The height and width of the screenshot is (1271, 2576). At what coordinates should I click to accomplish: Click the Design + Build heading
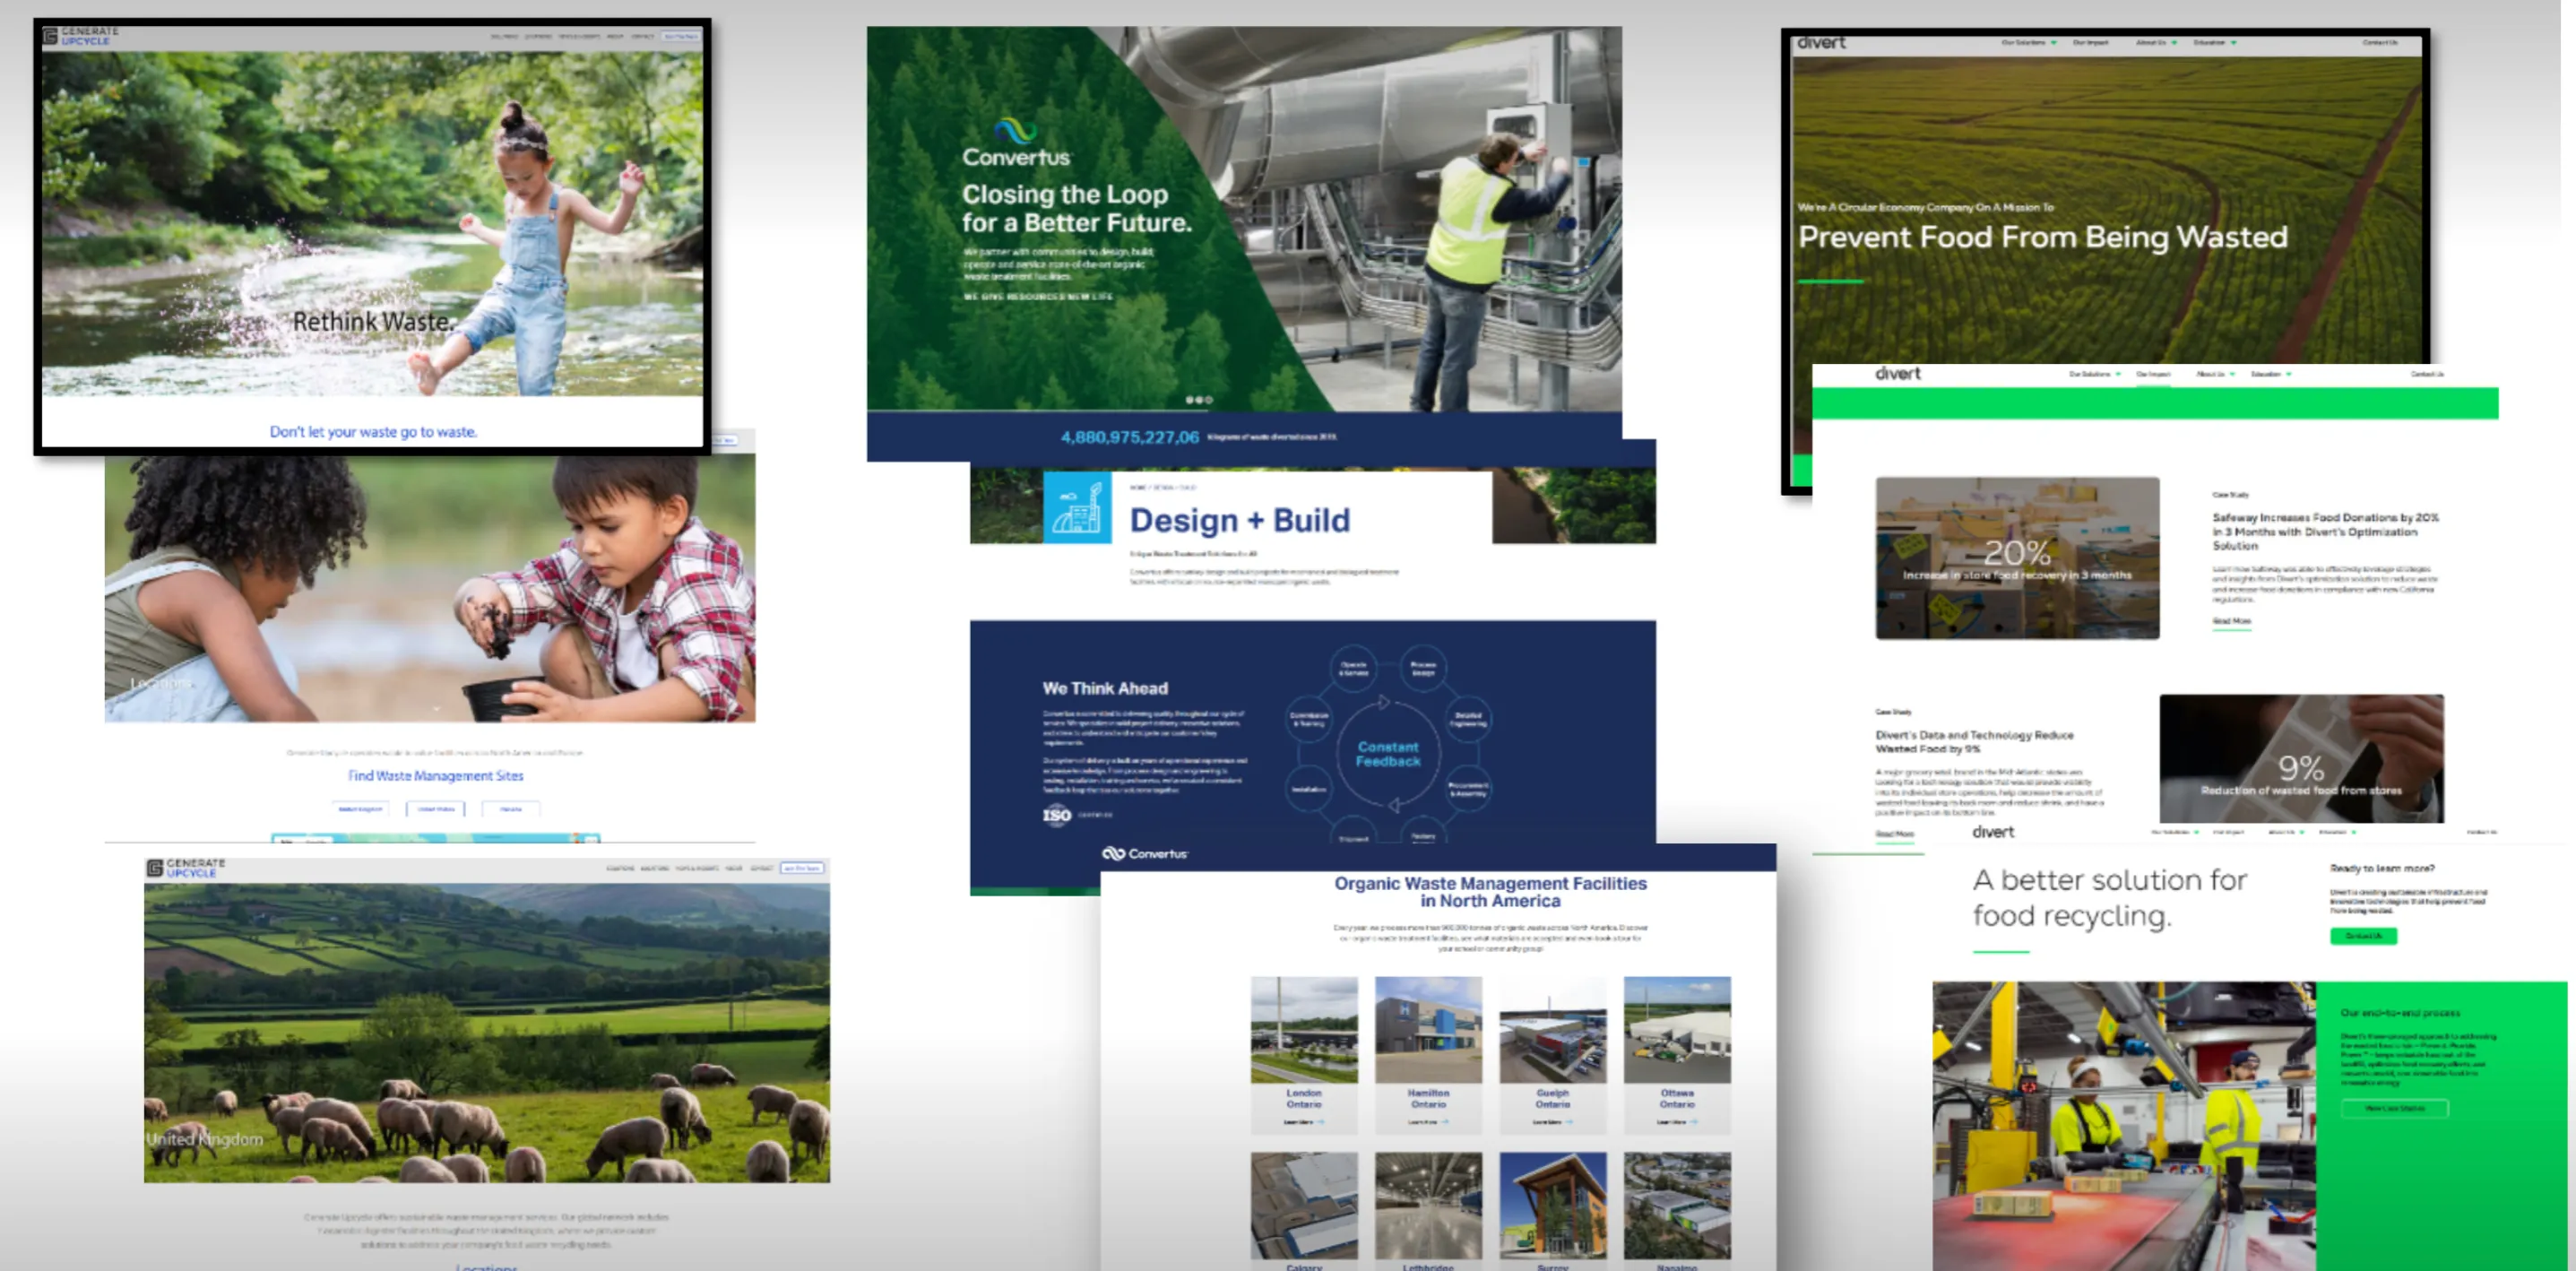pos(1239,520)
